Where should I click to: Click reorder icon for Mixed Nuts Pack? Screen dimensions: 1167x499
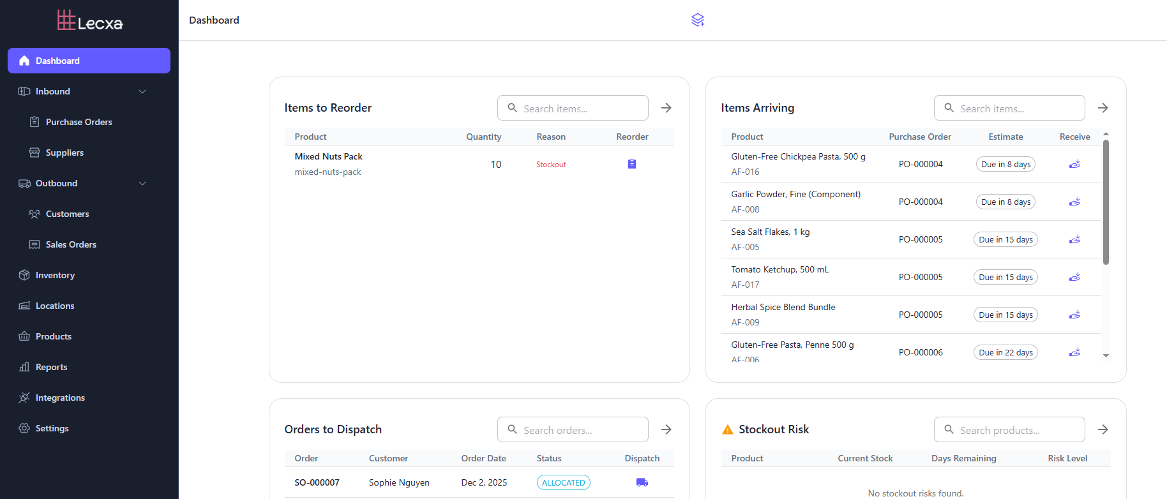631,164
